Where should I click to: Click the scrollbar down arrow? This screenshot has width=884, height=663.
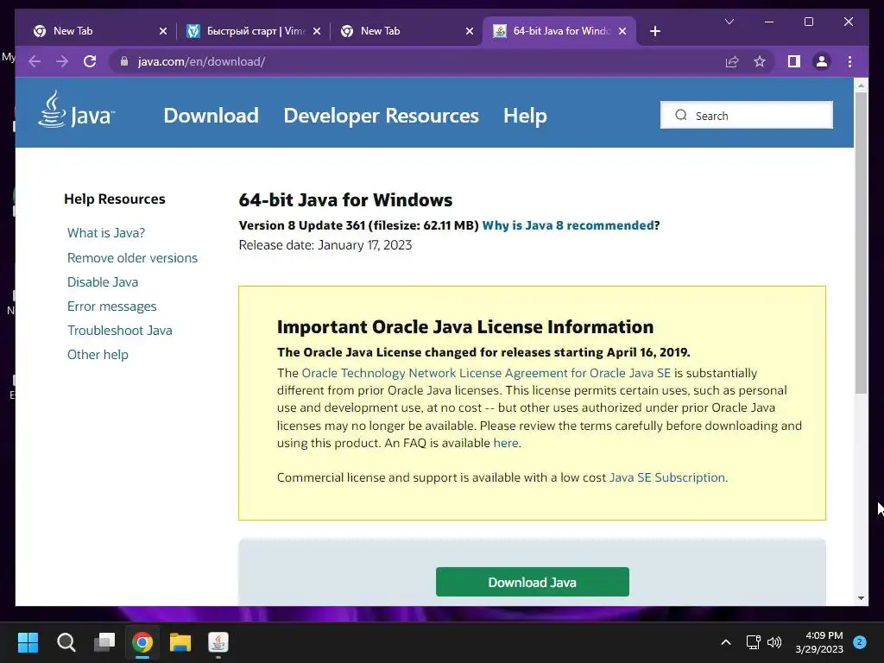(x=861, y=598)
